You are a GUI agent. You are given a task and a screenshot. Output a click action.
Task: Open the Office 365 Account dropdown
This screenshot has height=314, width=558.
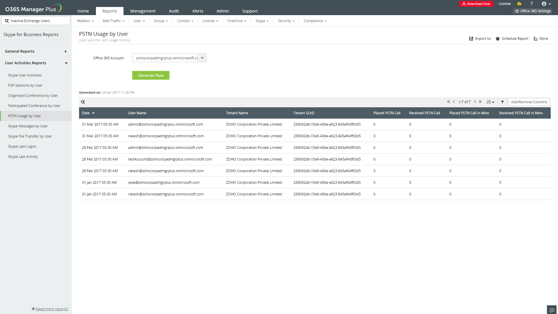[x=202, y=58]
